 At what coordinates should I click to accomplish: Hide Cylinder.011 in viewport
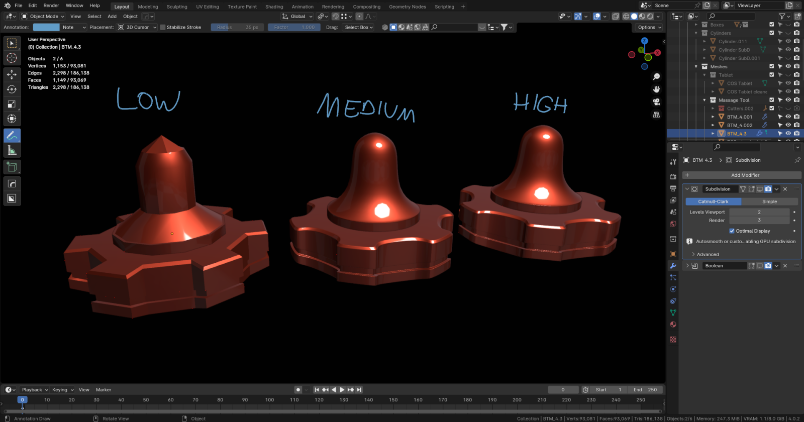[788, 42]
